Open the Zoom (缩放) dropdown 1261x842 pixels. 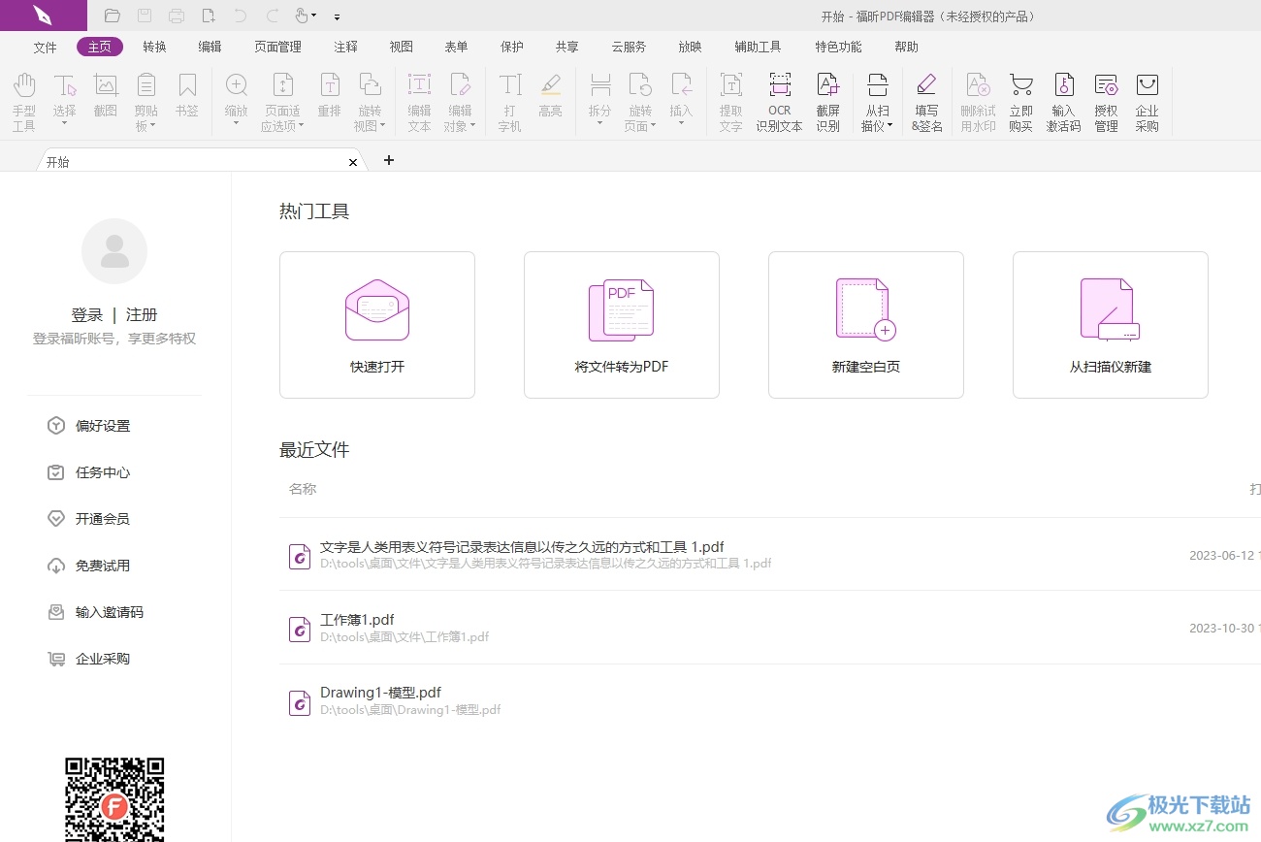click(x=237, y=124)
